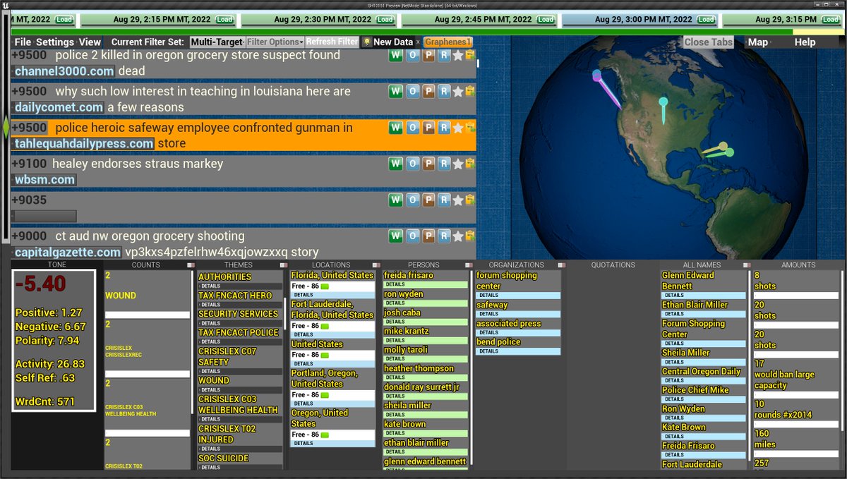
Task: Open the View menu
Action: coord(90,42)
